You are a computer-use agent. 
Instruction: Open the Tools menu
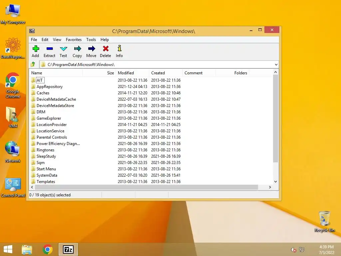(x=91, y=40)
